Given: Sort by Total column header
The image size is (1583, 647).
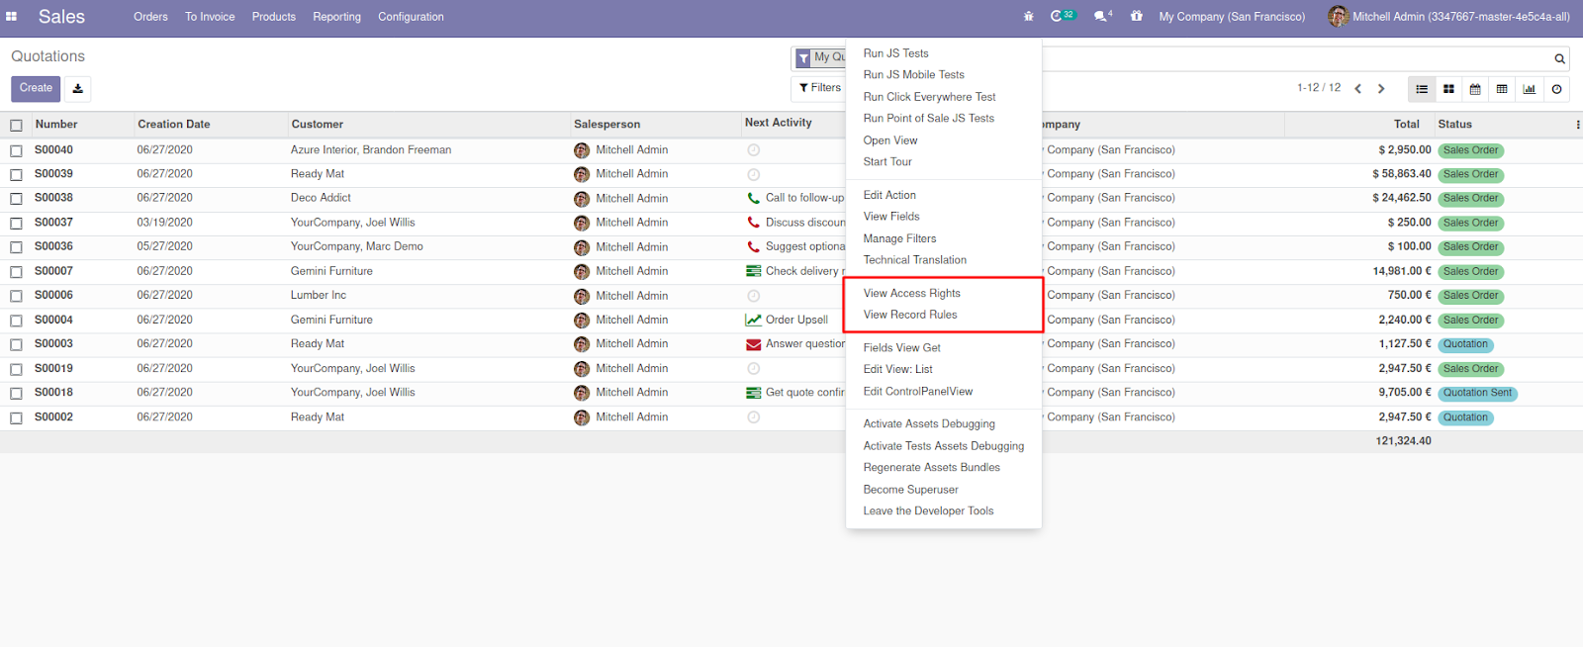Looking at the screenshot, I should [x=1407, y=125].
